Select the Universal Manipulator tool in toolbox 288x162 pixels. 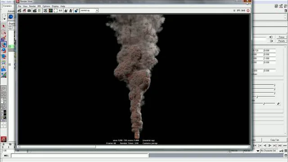pyautogui.click(x=4, y=63)
